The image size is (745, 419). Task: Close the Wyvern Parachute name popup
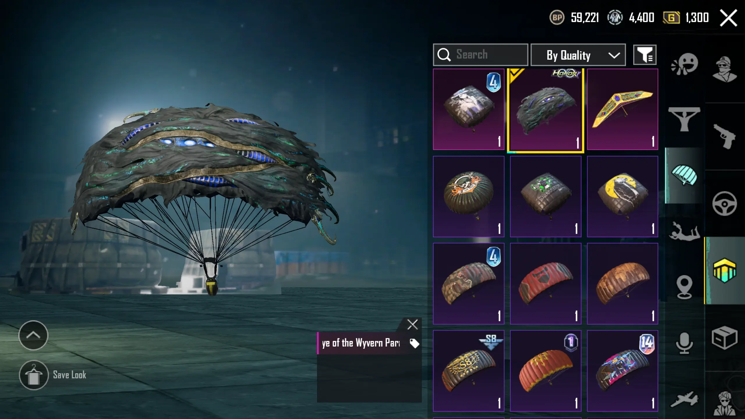pyautogui.click(x=412, y=324)
